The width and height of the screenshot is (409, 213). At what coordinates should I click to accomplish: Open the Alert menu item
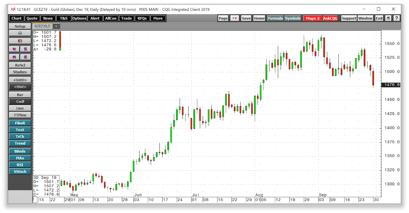(x=95, y=18)
